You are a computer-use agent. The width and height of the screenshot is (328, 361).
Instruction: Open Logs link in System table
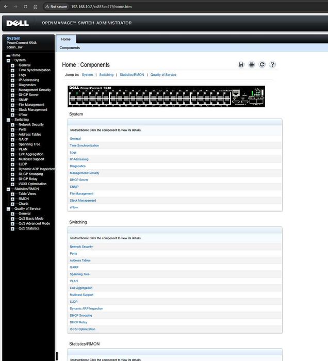[73, 153]
